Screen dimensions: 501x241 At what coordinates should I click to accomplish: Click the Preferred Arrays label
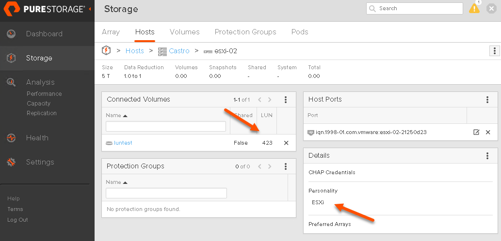(330, 224)
